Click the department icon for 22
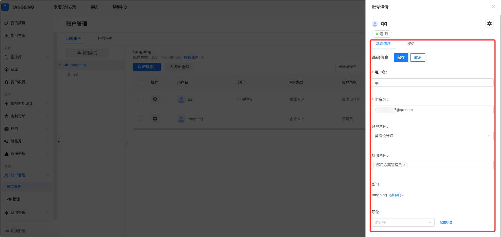Screen dimensions: 501x237 (x=69, y=74)
